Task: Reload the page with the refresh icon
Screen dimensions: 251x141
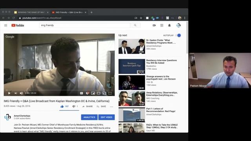Action: tap(14, 18)
